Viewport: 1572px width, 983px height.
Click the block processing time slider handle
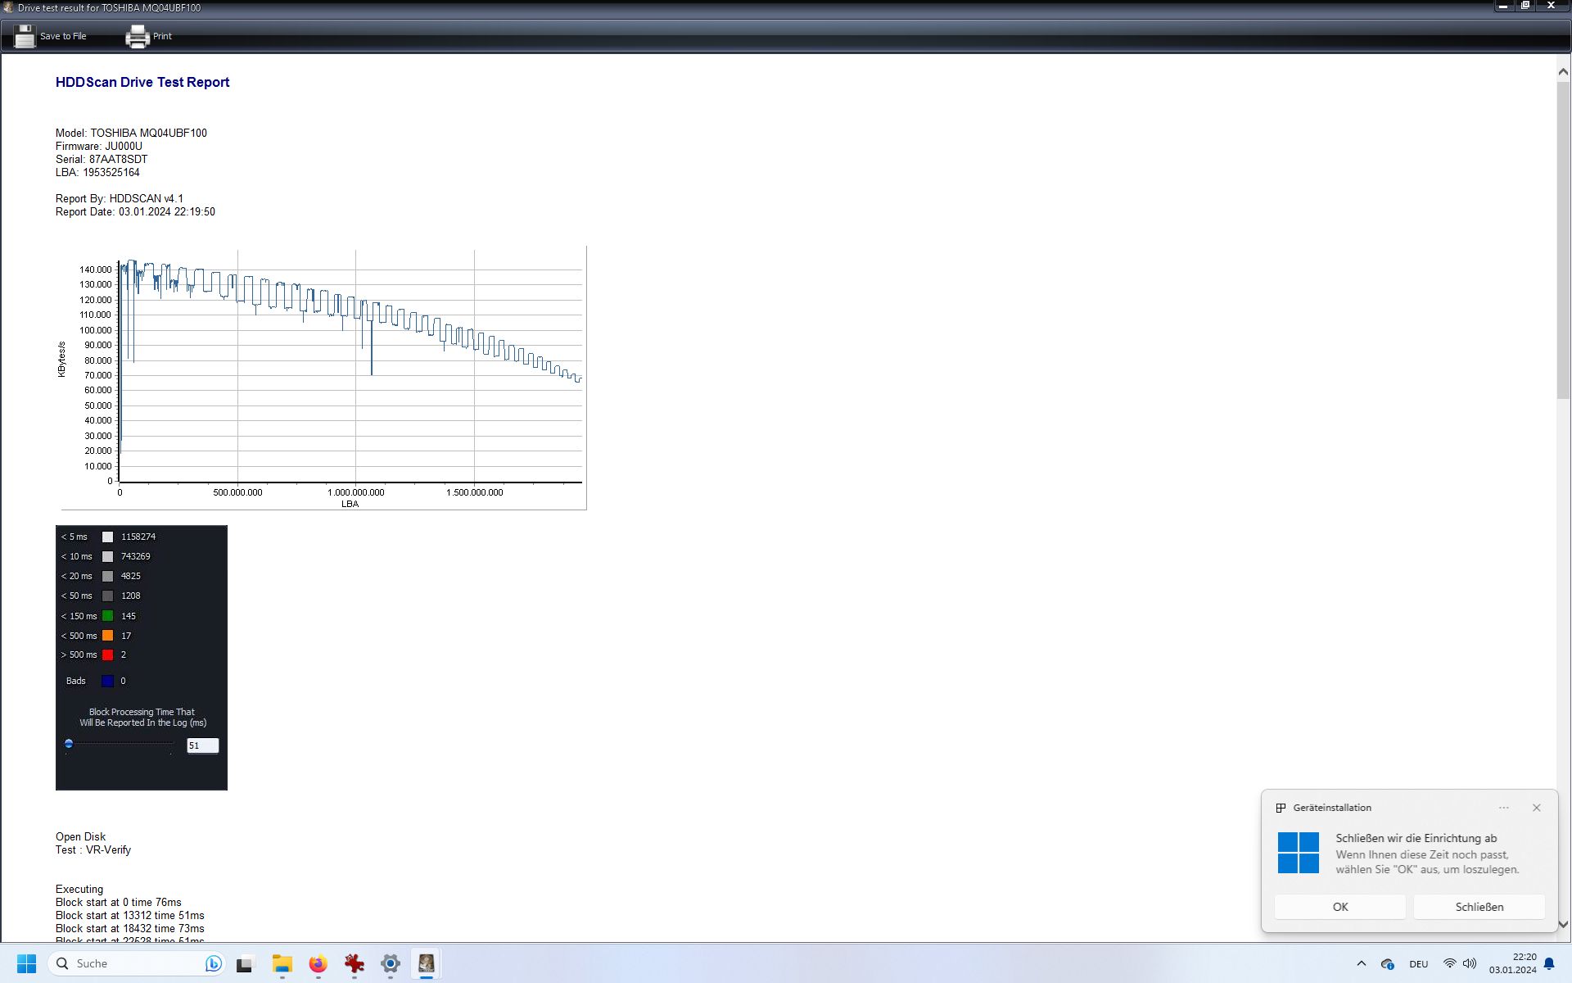pos(69,744)
